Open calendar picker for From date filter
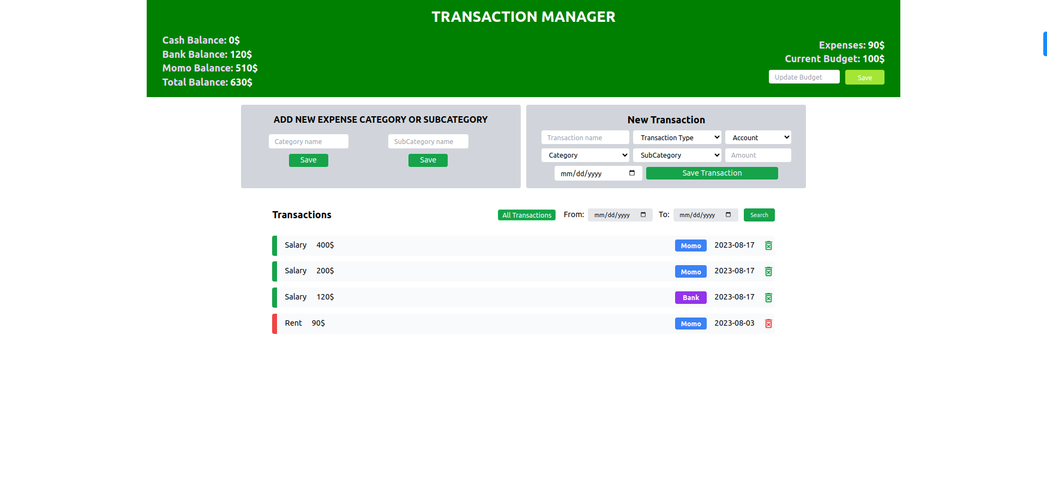 coord(643,215)
